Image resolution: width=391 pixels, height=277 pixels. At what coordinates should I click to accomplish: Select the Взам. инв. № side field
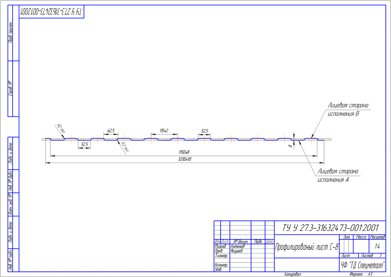tap(10, 204)
